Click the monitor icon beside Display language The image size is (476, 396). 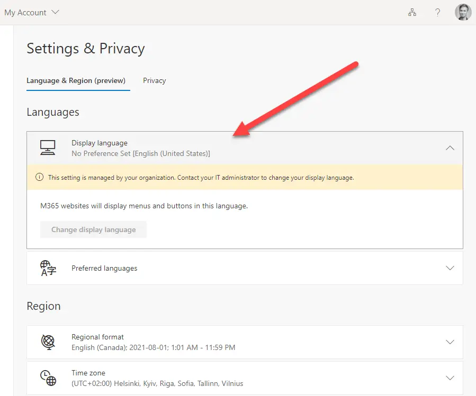point(48,148)
